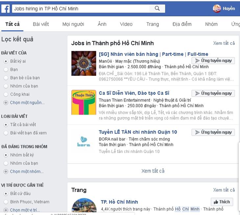The image size is (240, 215).
Task: Click plus icon beside Chọn một vị trí
Action: pyautogui.click(x=6, y=210)
